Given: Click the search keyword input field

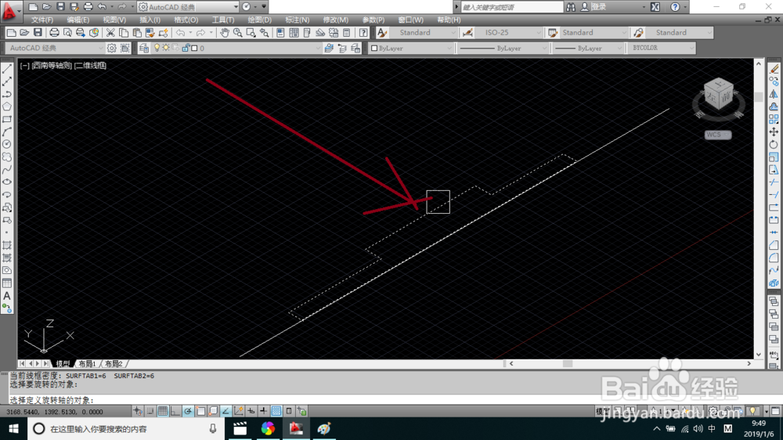Looking at the screenshot, I should coord(511,7).
